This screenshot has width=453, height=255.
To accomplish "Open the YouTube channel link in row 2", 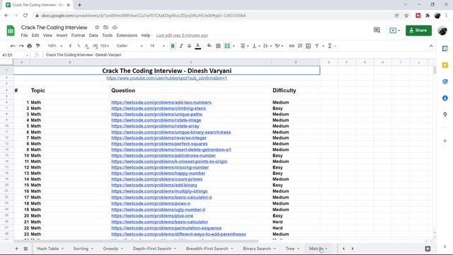I will click(x=167, y=78).
